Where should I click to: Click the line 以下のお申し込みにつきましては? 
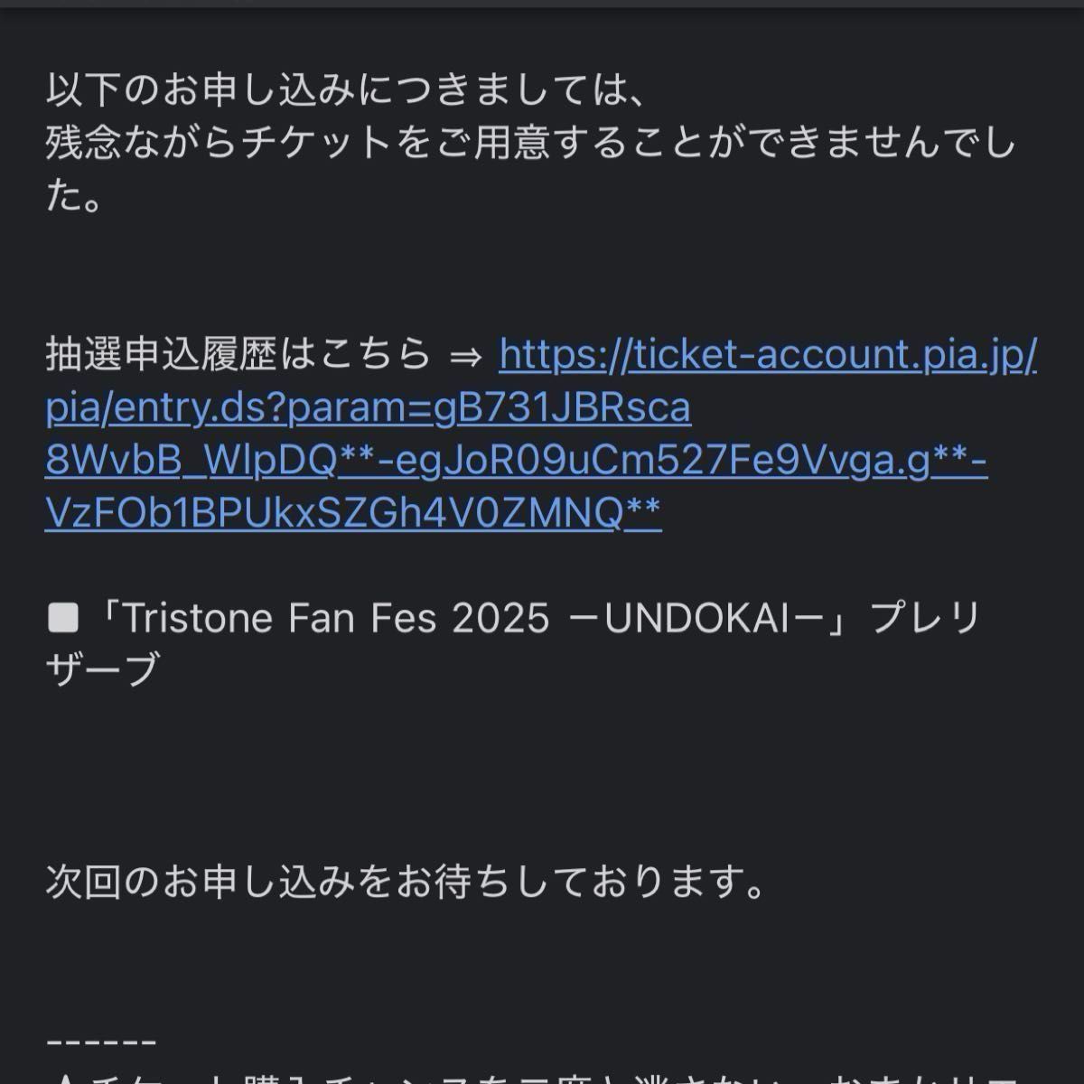tap(345, 92)
